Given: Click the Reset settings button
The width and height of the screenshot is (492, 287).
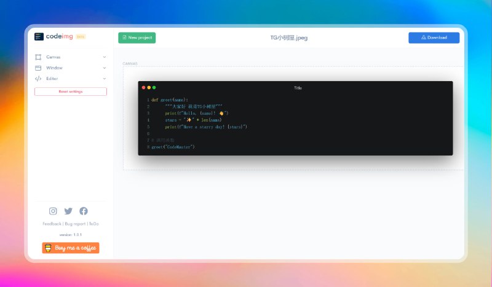Looking at the screenshot, I should (x=70, y=92).
